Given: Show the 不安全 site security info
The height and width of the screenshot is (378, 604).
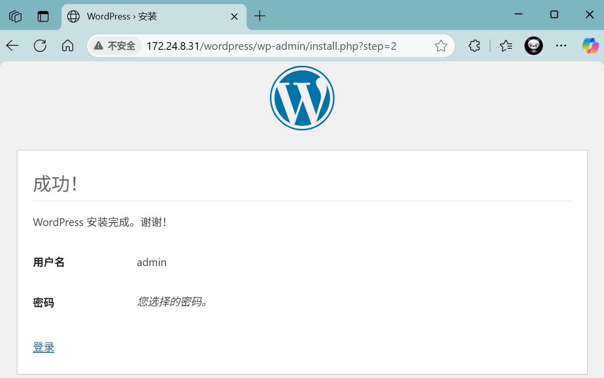Looking at the screenshot, I should tap(115, 46).
